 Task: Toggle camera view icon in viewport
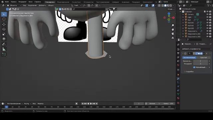[x=173, y=34]
